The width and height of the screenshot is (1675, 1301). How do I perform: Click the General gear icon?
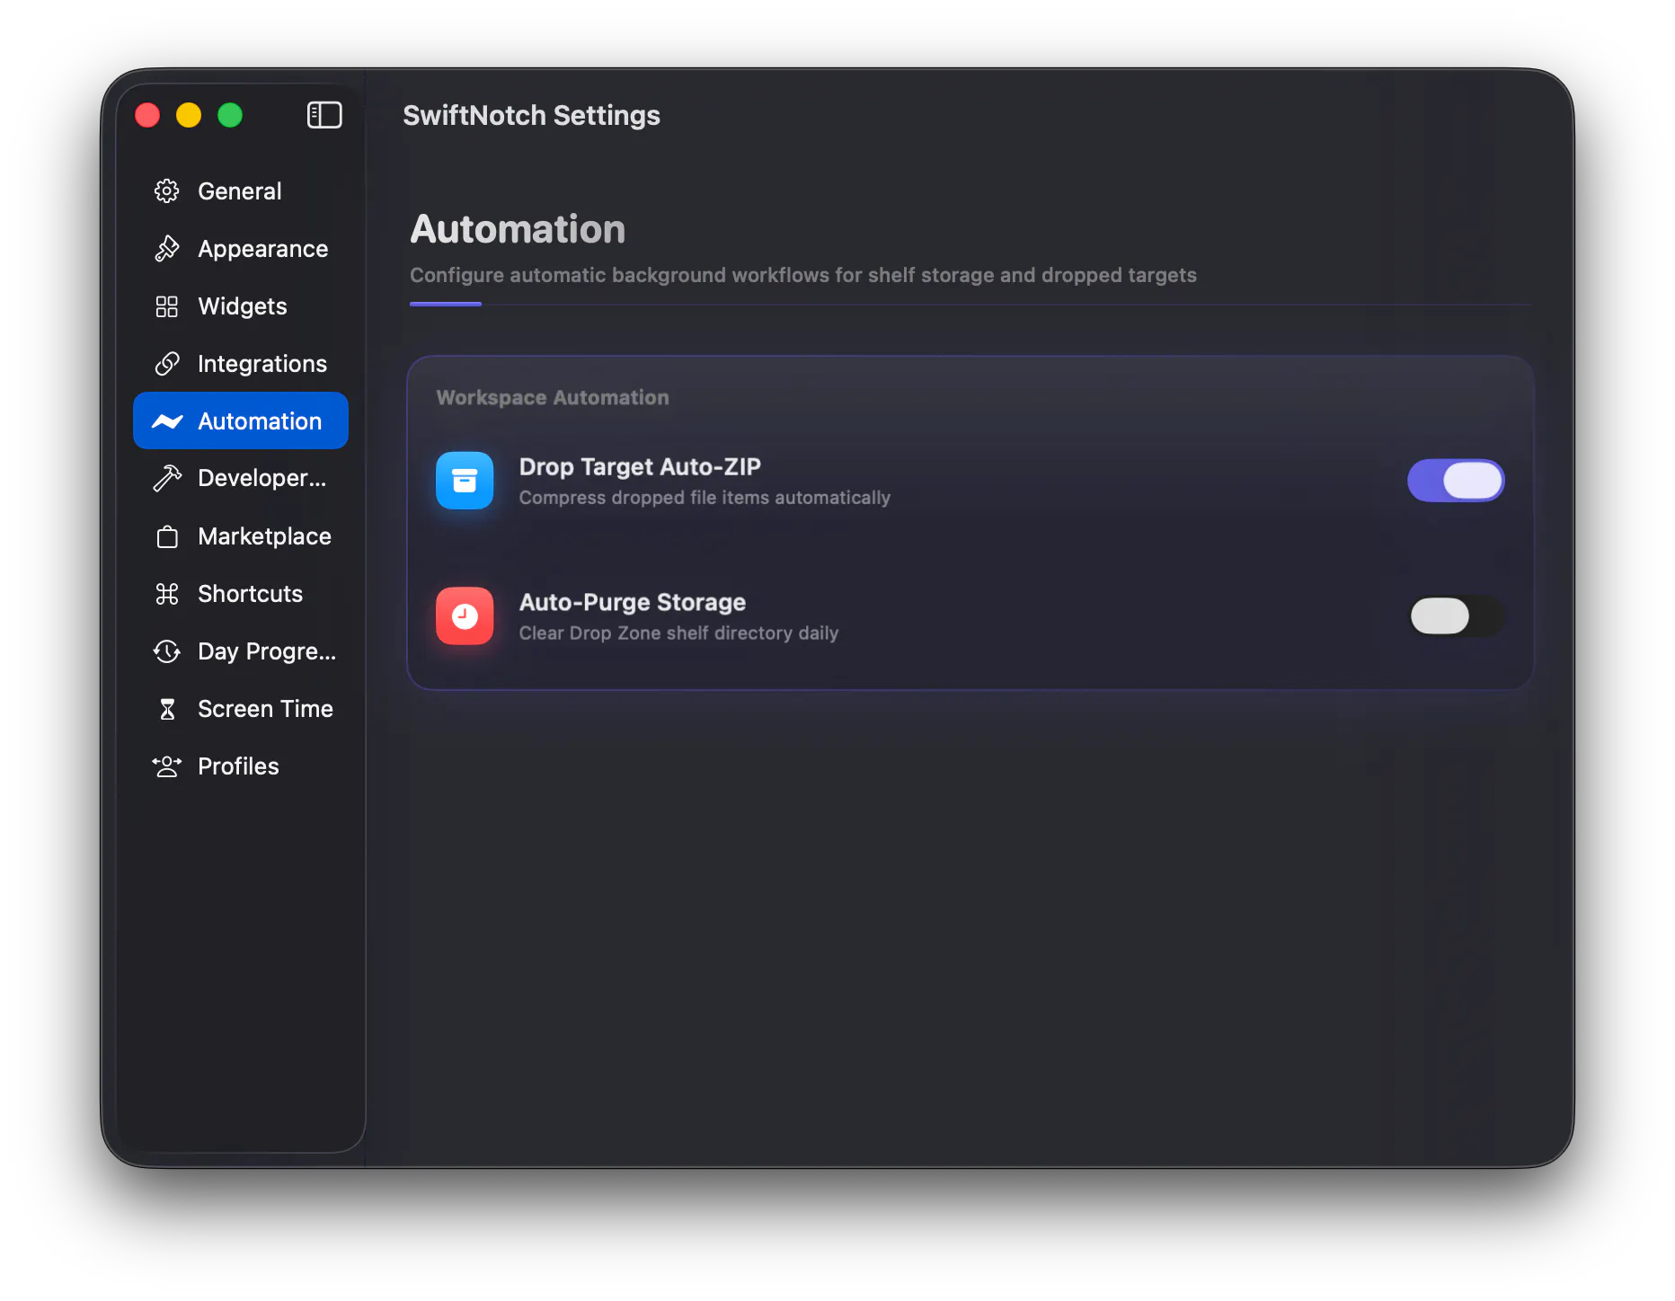click(167, 191)
